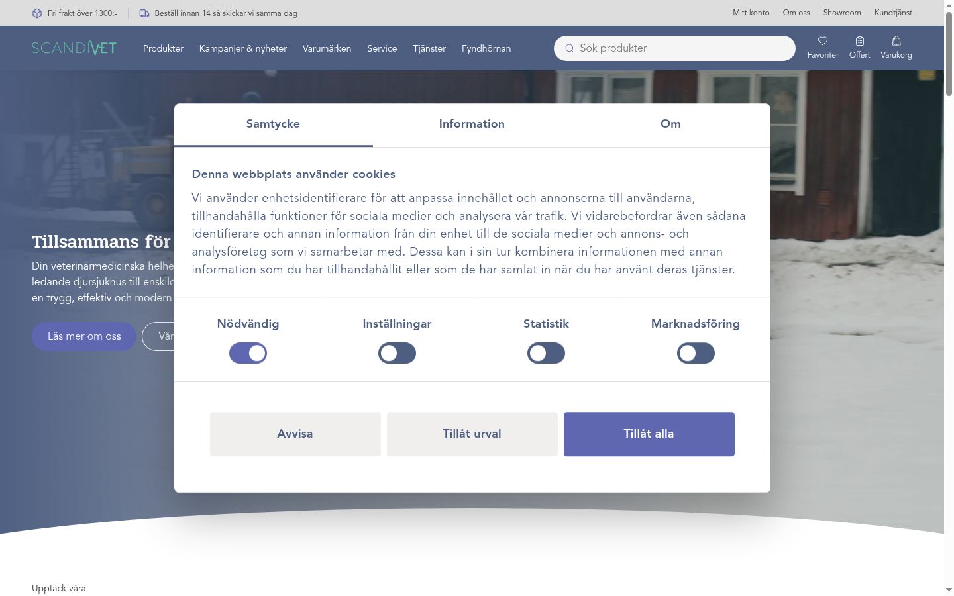Open the Offert clipboard icon

(x=860, y=41)
